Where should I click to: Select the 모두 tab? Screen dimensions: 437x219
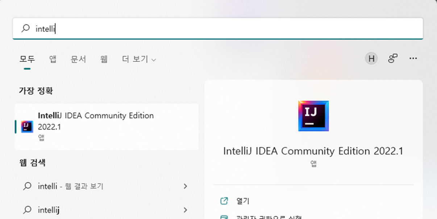coord(27,59)
